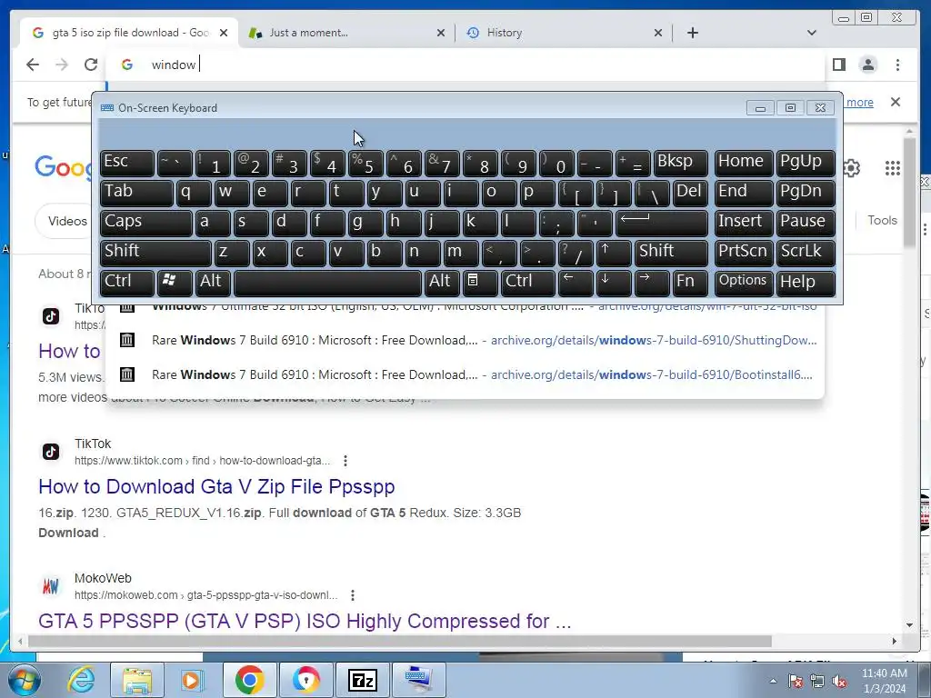Toggle right Alt on On-Screen Keyboard
This screenshot has width=931, height=698.
tap(443, 283)
